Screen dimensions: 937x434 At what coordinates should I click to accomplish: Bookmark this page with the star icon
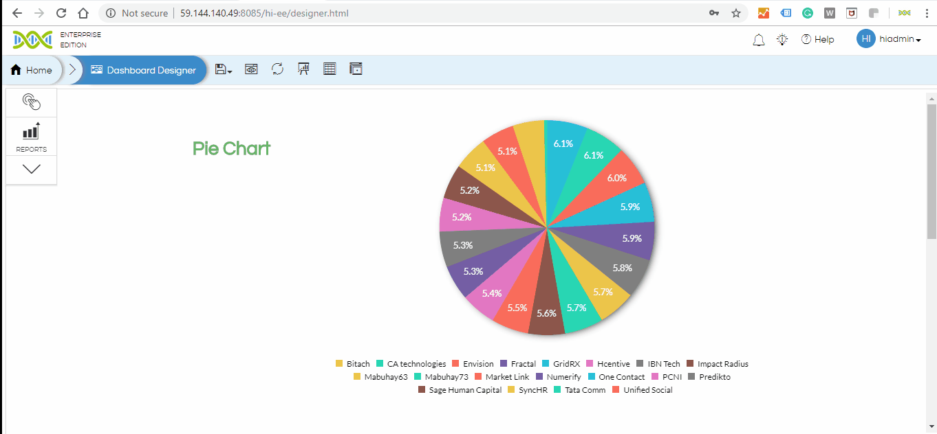point(735,13)
